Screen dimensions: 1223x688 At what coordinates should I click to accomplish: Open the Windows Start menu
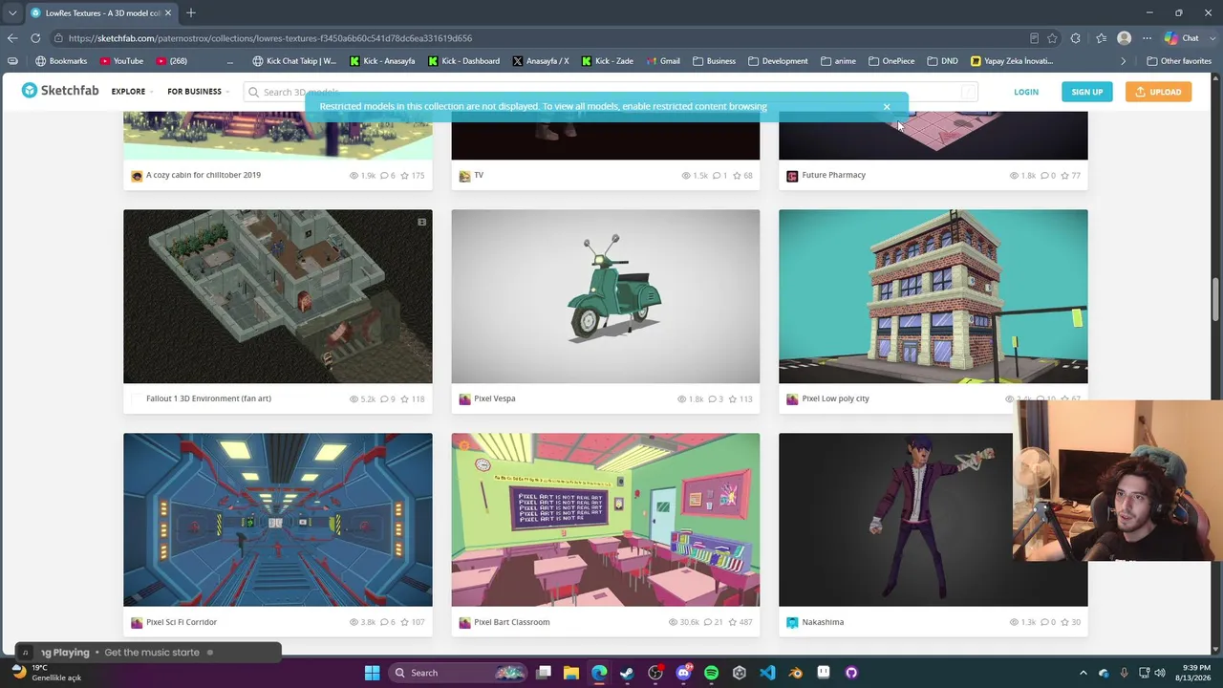click(x=372, y=673)
